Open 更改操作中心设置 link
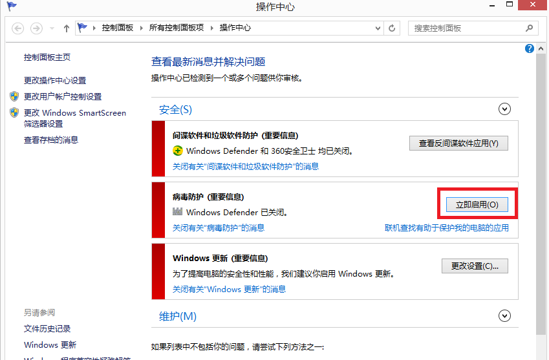 click(x=55, y=80)
